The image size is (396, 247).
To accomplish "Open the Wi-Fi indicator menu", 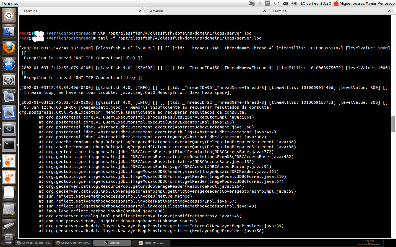I will [276, 3].
